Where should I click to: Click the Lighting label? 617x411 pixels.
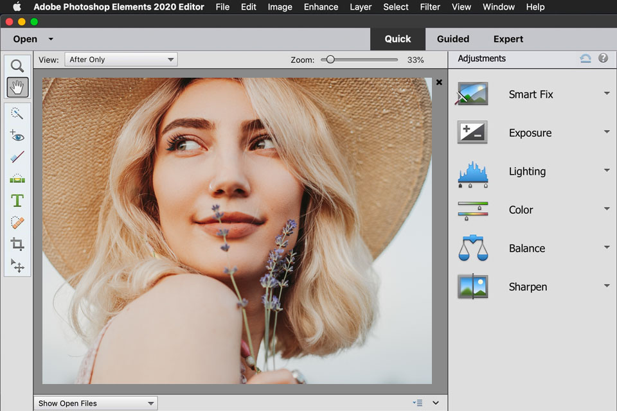[x=527, y=171]
